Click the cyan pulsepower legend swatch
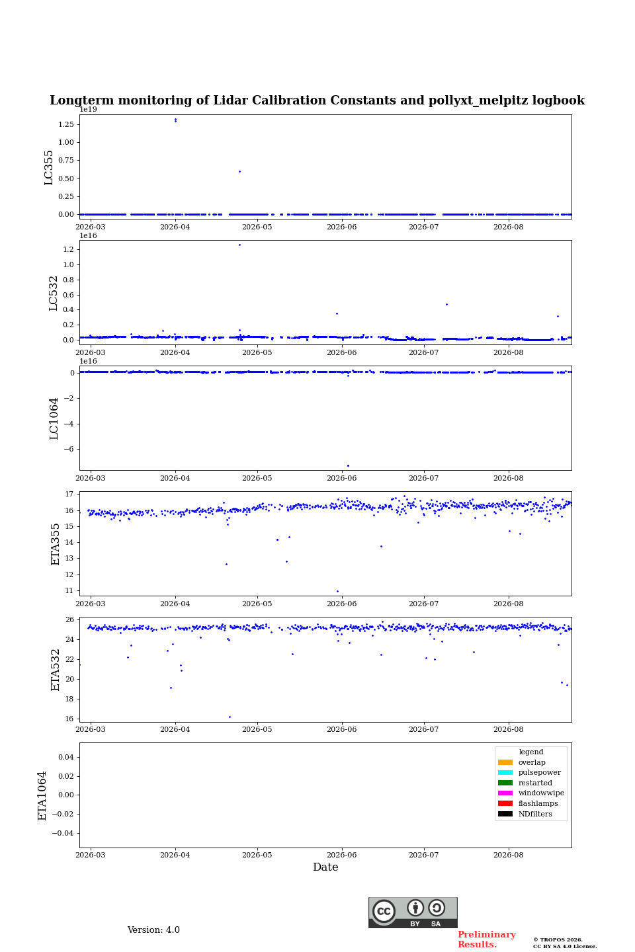 (505, 772)
